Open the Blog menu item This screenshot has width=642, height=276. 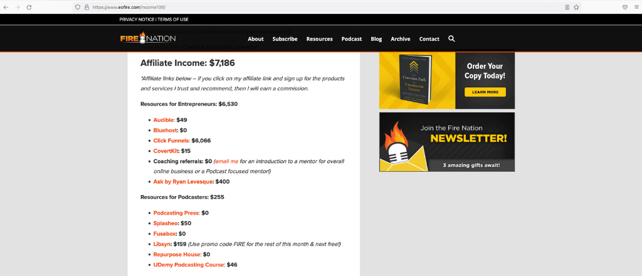376,39
